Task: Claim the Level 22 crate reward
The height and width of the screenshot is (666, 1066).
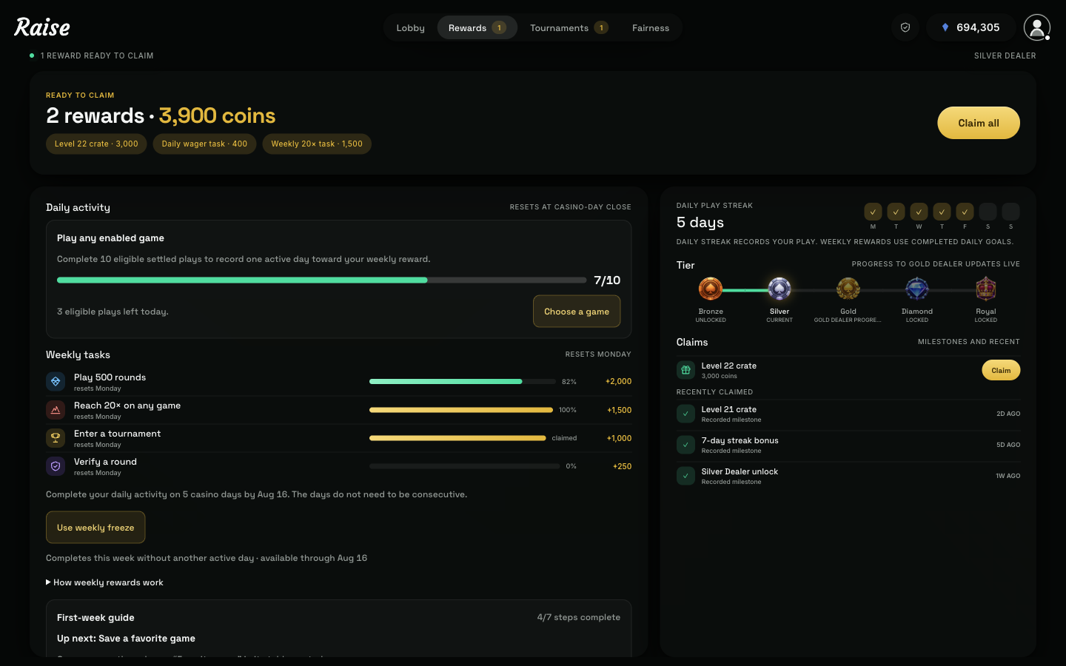Action: 1001,370
